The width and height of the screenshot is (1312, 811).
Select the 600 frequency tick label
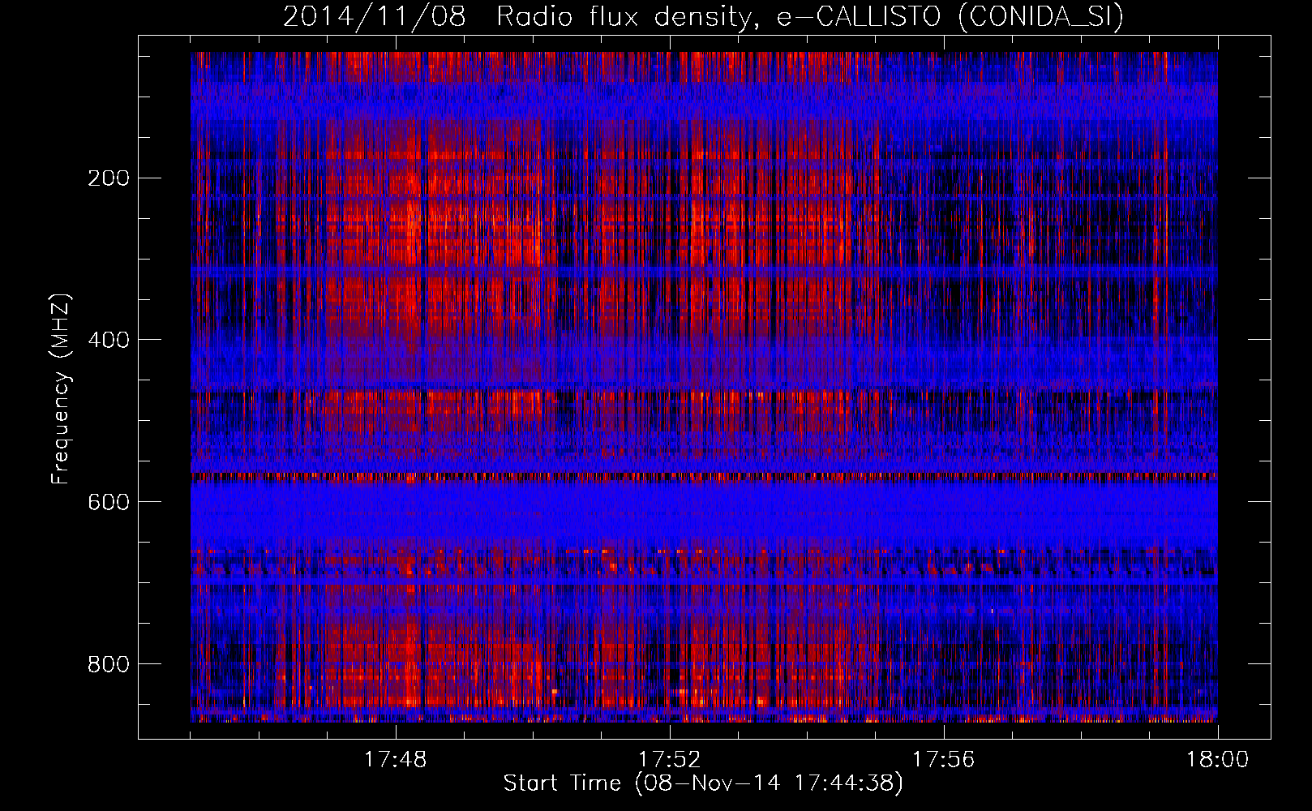click(x=108, y=502)
